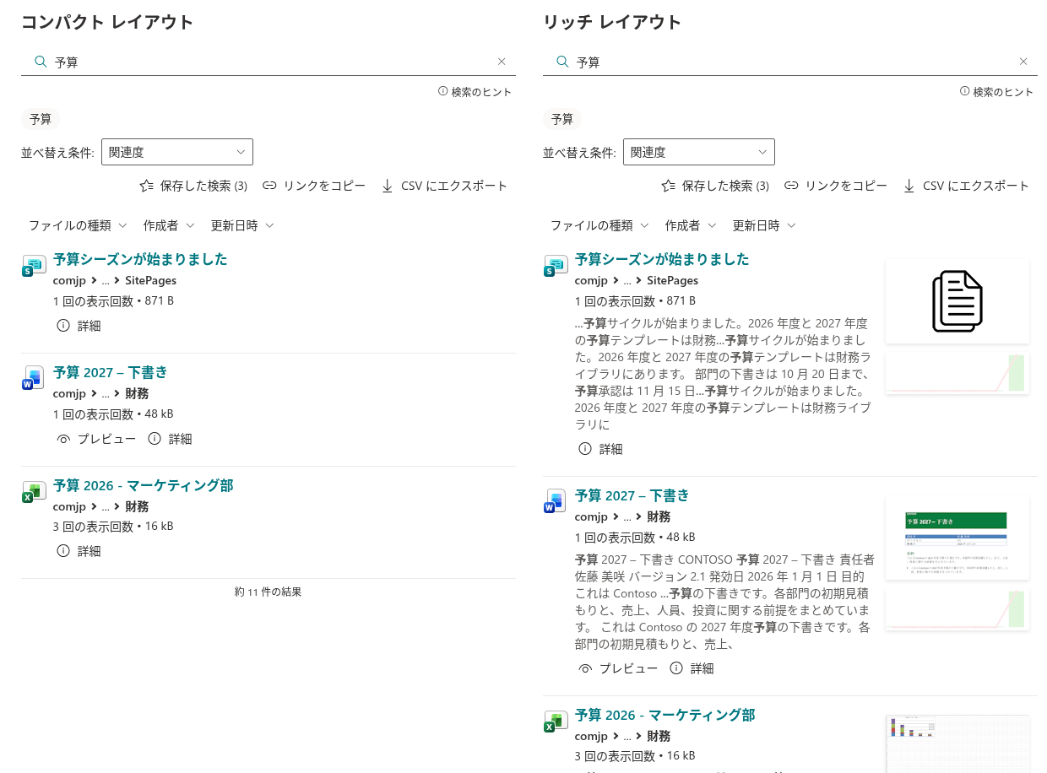Click the document thumbnail of rich 予算シーズン result
The image size is (1047, 773).
click(x=957, y=301)
